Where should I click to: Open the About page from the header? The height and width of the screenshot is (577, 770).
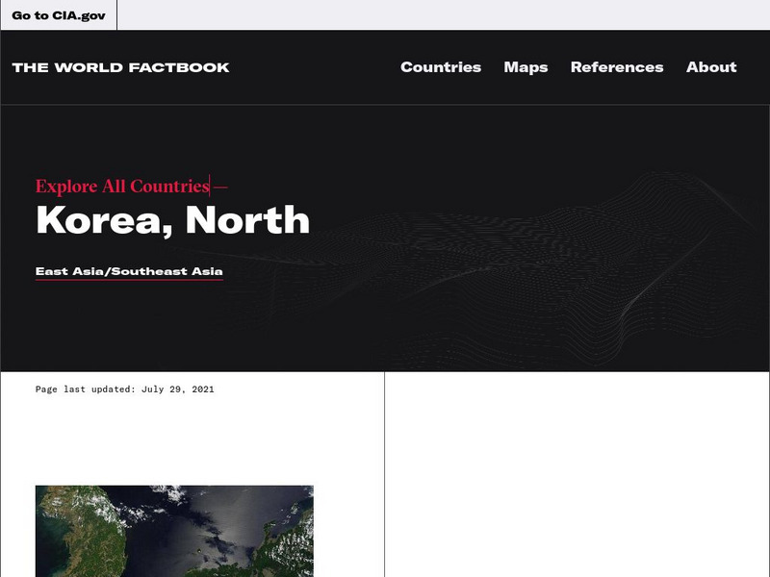710,68
